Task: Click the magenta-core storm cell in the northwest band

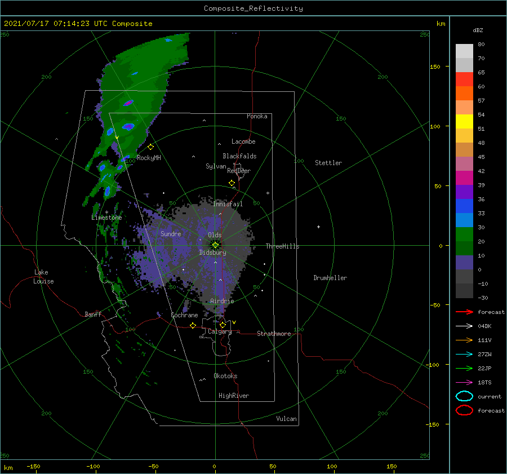Action: (128, 103)
